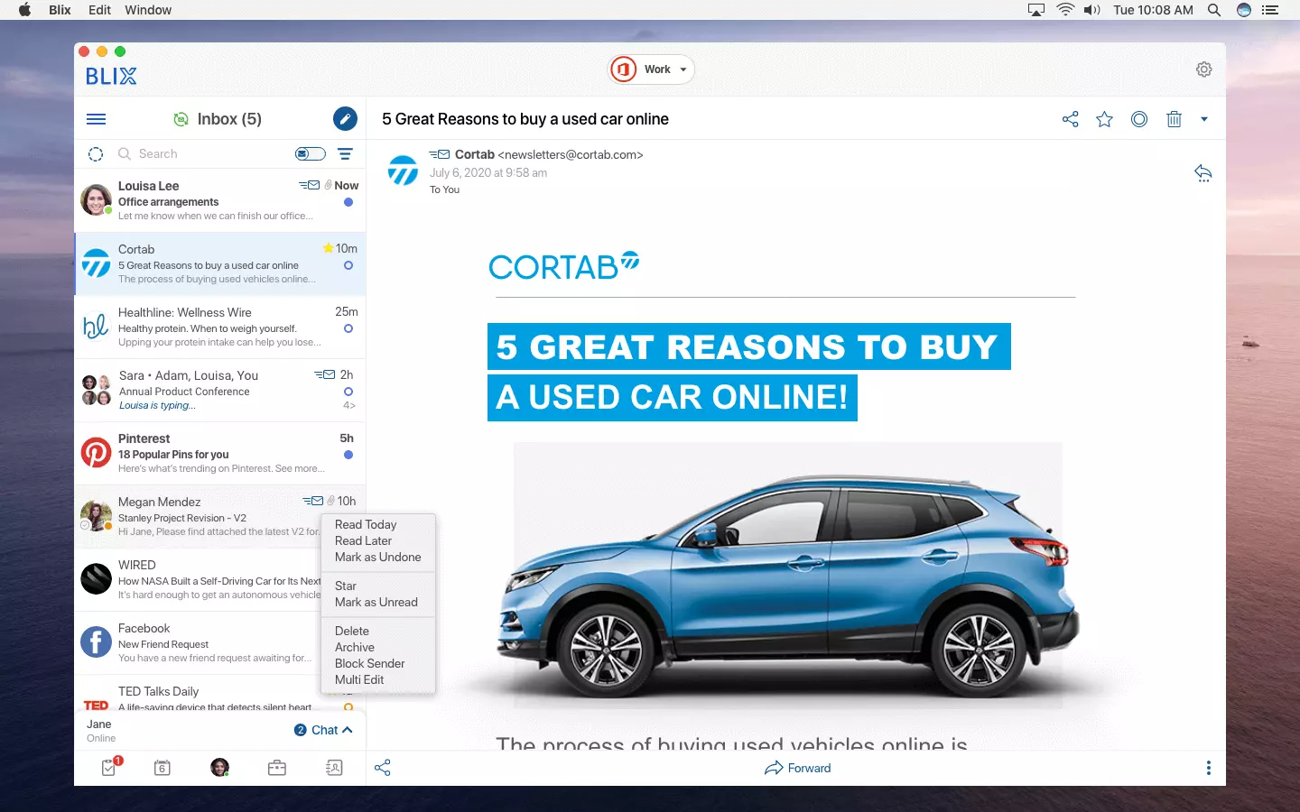1300x812 pixels.
Task: Mark open email done with circle icon
Action: pos(1139,119)
